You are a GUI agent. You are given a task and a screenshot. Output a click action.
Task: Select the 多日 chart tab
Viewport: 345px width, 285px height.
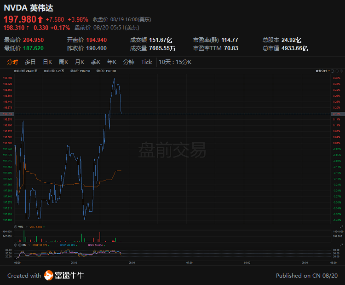point(30,62)
